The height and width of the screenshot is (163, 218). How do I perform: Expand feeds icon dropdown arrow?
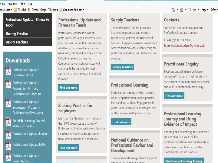tap(186, 10)
